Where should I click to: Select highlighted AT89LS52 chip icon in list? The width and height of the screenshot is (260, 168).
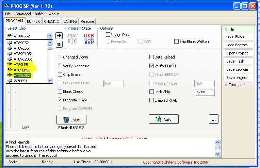click(x=10, y=75)
